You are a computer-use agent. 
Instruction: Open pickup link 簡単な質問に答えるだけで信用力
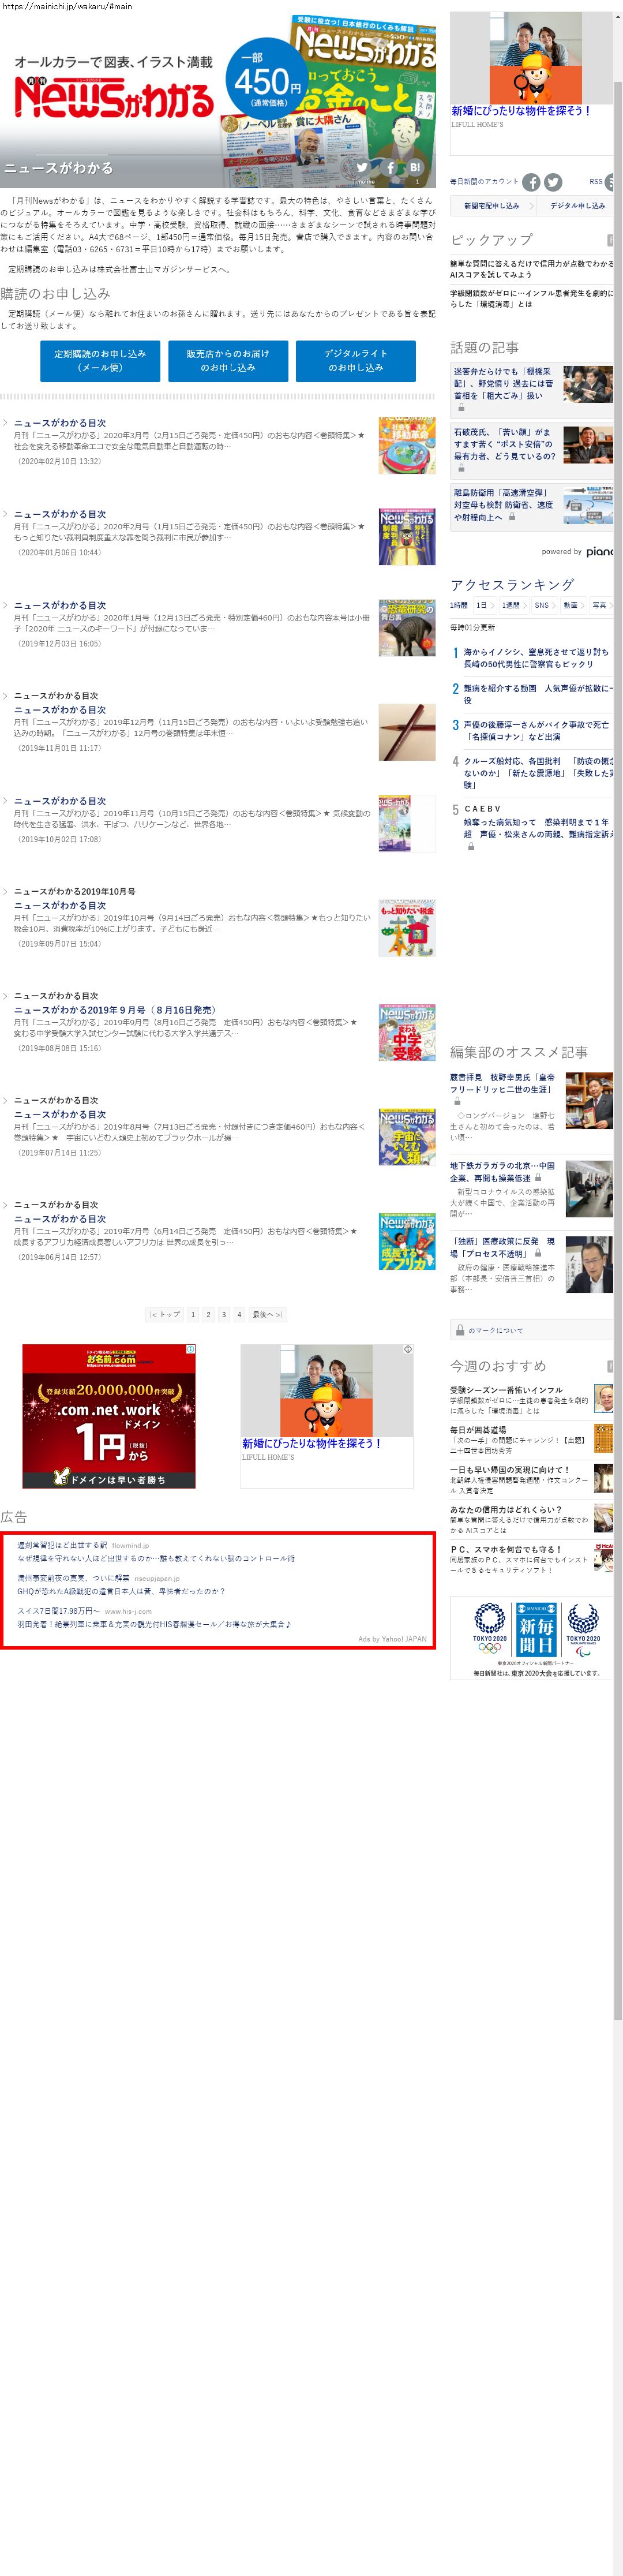531,269
